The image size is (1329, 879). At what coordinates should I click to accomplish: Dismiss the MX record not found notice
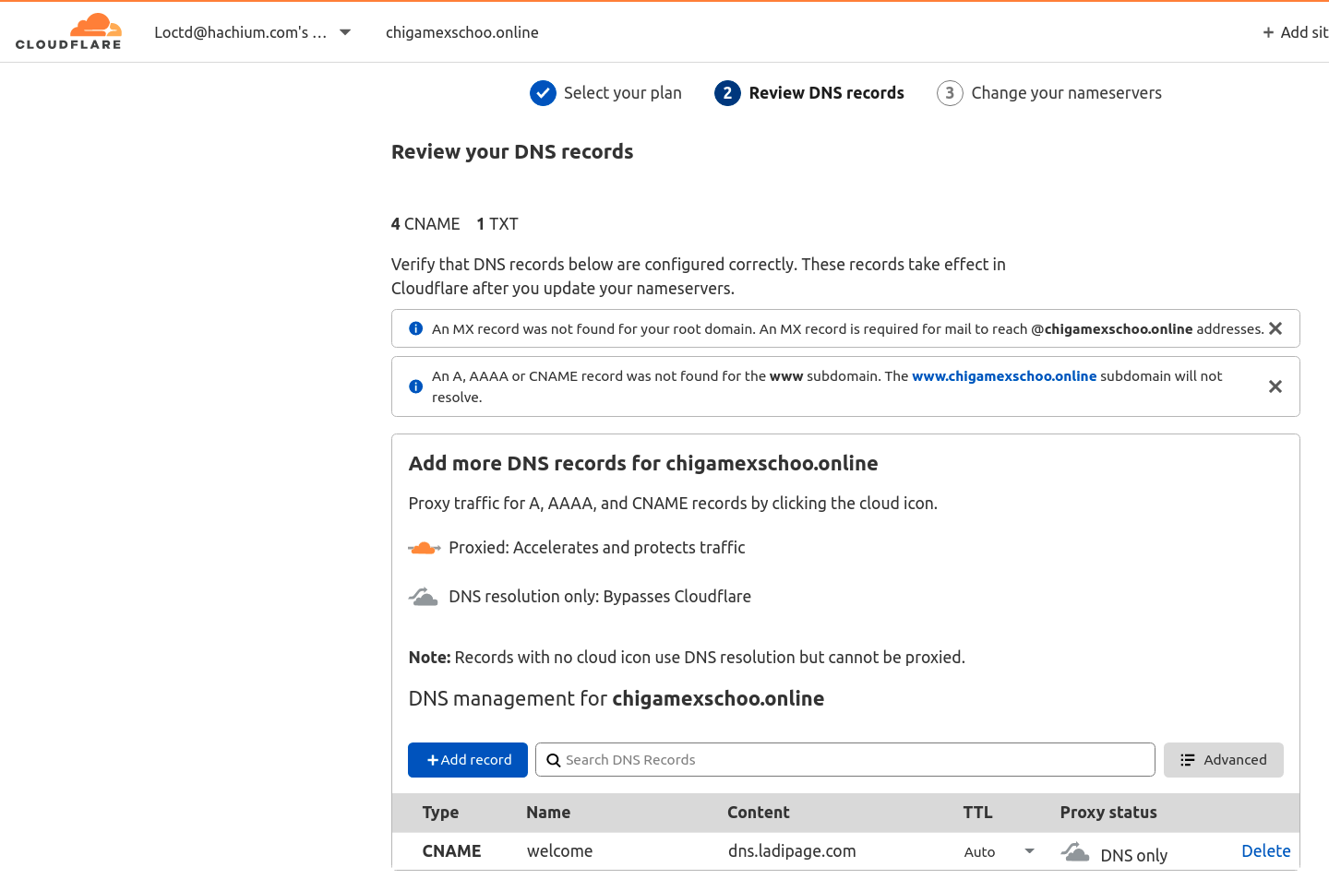[1275, 328]
